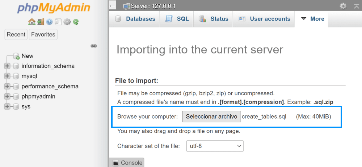Switch to the Databases tab
The image size is (362, 167).
click(135, 19)
